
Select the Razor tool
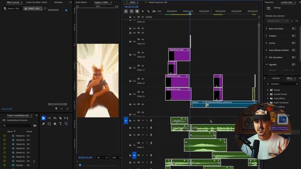[x=60, y=118]
